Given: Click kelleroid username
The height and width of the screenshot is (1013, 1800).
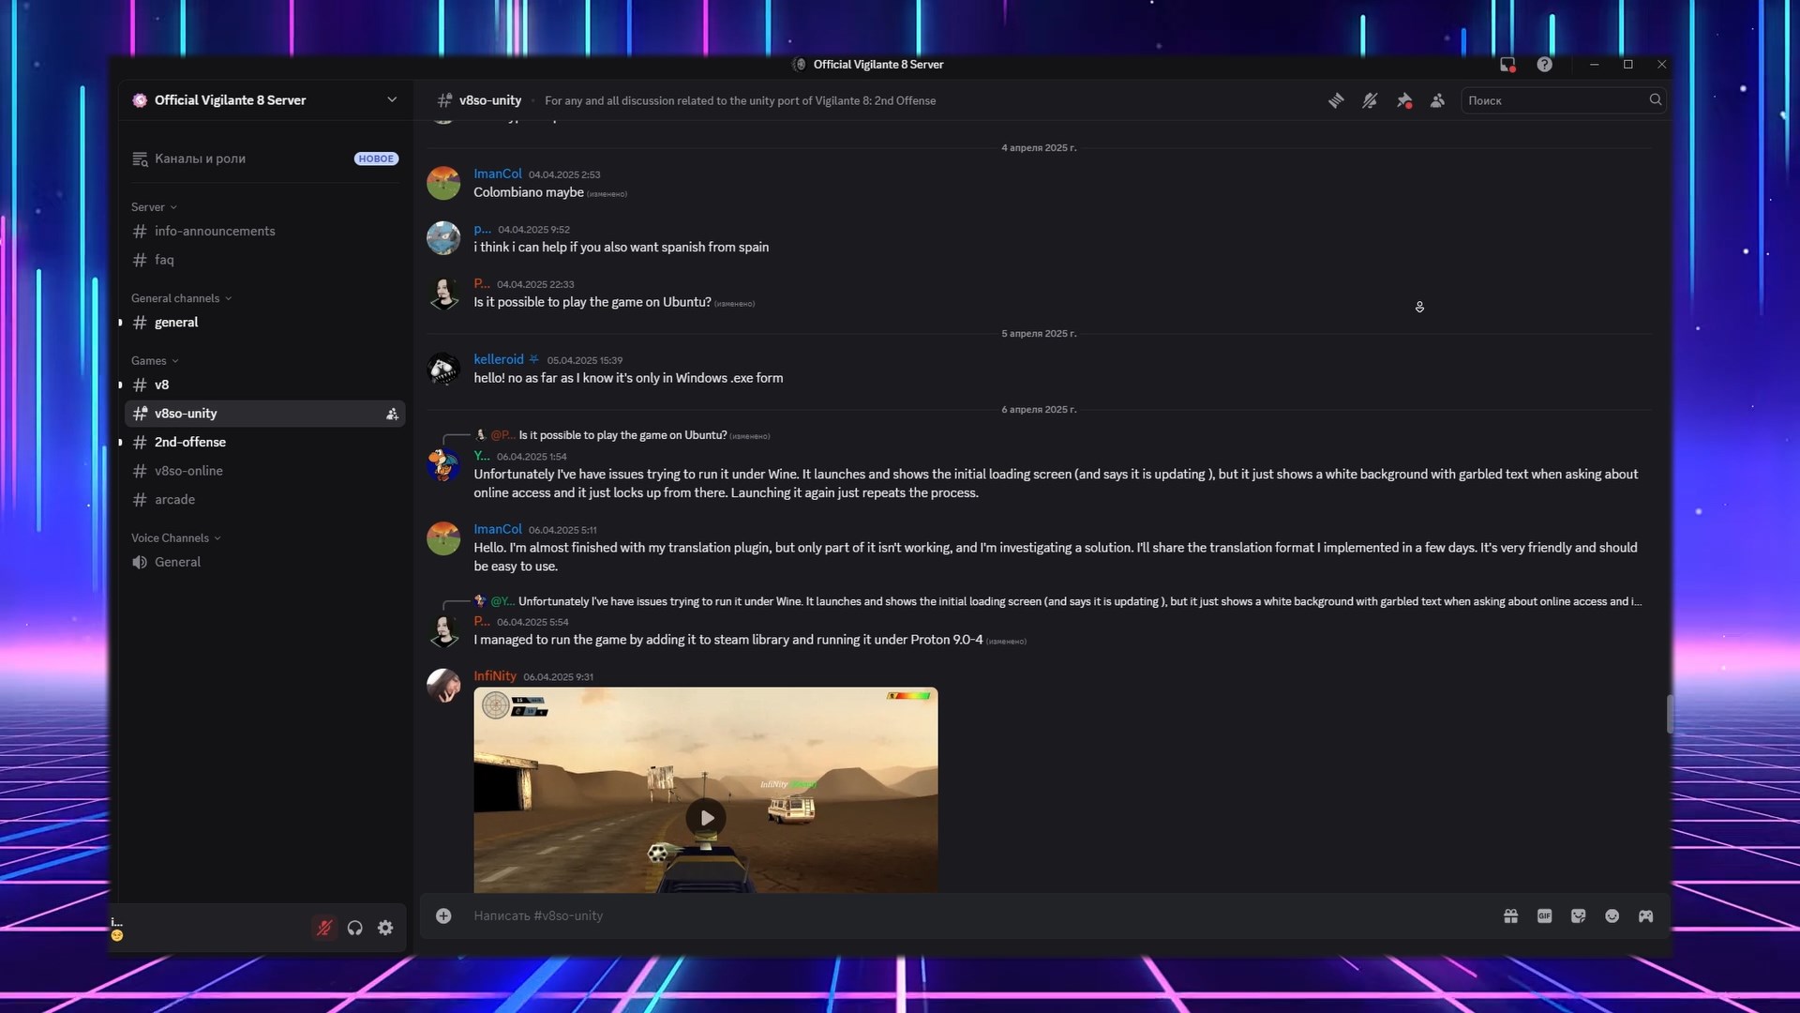Looking at the screenshot, I should point(499,360).
